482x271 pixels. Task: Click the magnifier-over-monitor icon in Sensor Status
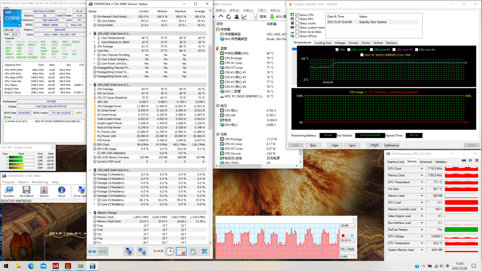[129, 251]
